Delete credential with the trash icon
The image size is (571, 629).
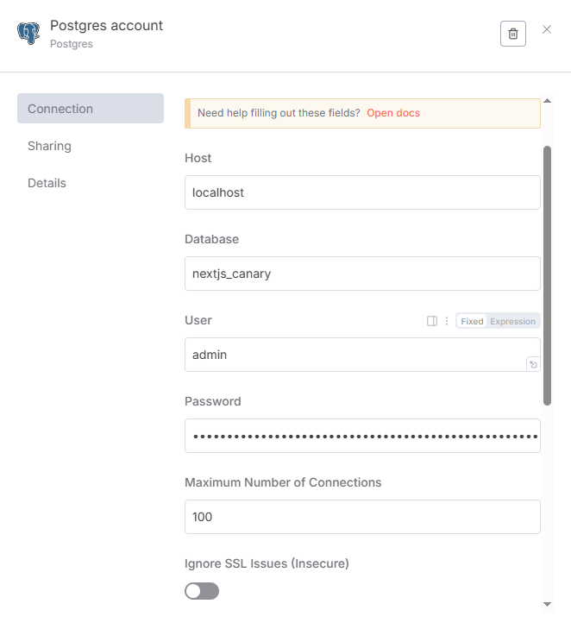pyautogui.click(x=513, y=34)
